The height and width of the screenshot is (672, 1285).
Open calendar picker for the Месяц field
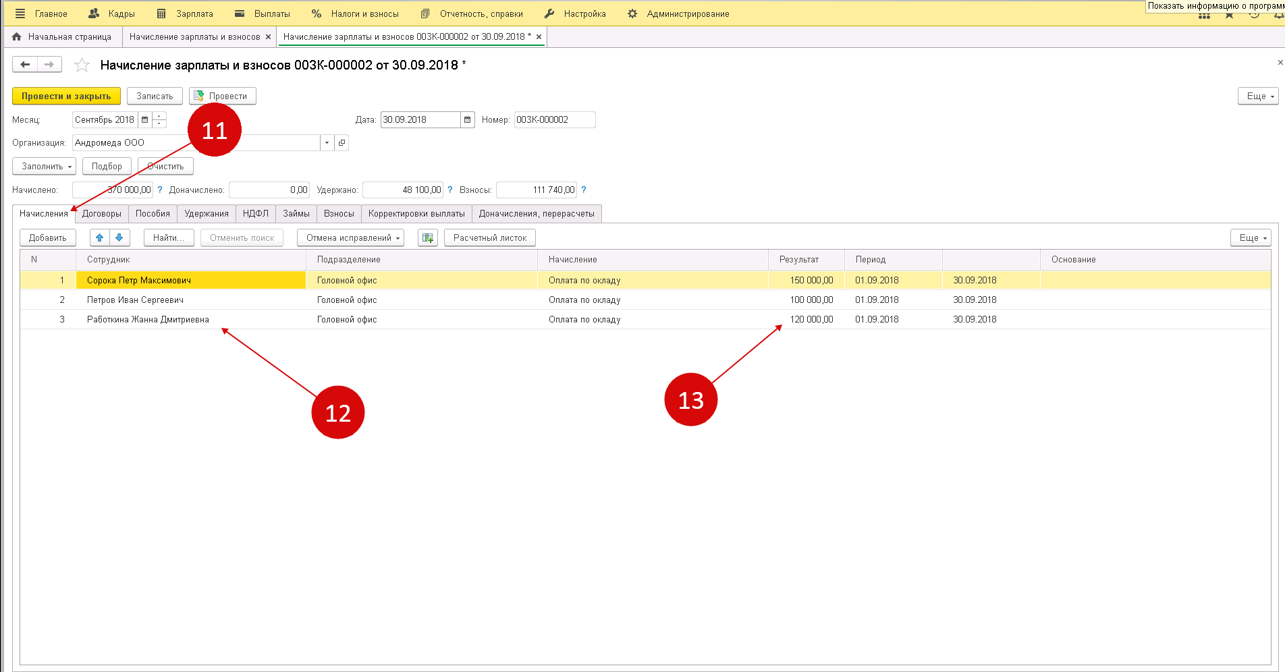point(144,120)
